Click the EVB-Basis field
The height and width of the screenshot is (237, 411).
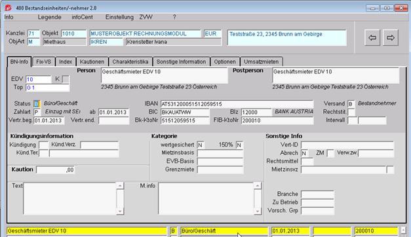click(220, 162)
